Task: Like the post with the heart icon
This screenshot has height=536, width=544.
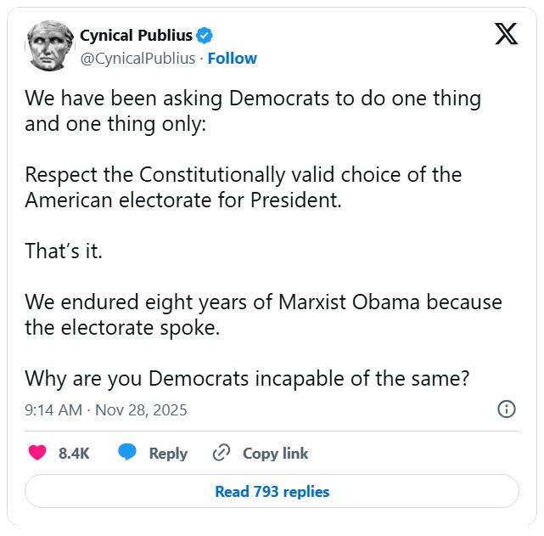Action: [37, 453]
